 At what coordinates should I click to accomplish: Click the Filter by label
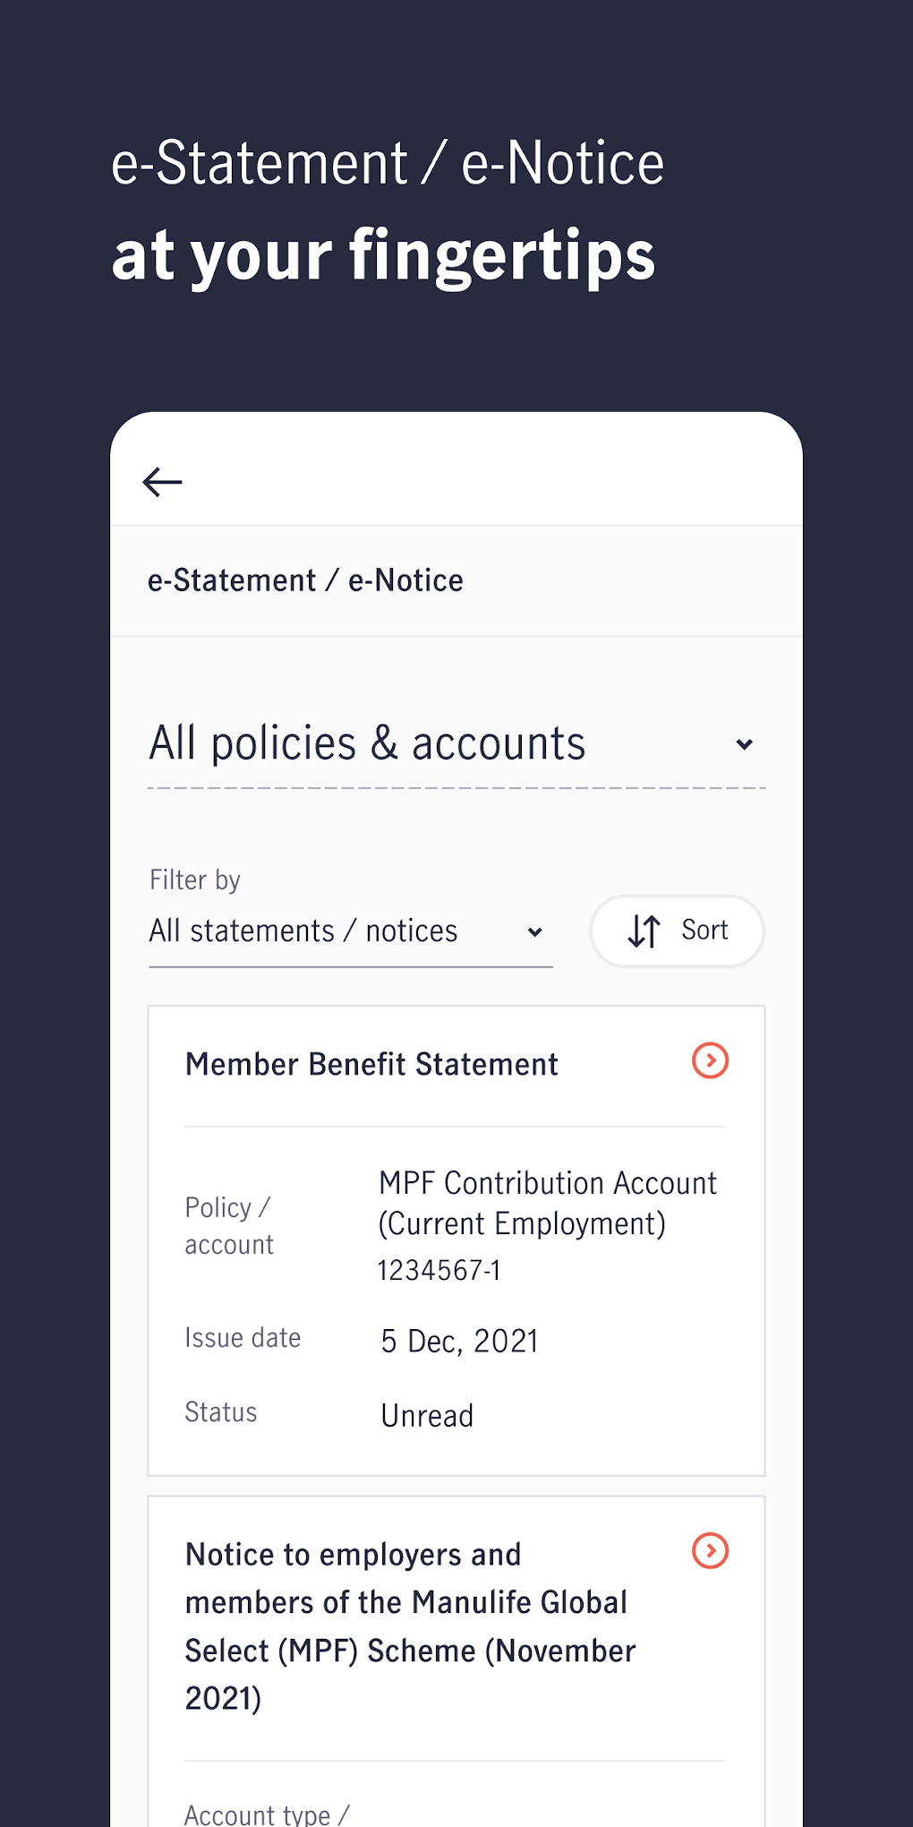(194, 879)
